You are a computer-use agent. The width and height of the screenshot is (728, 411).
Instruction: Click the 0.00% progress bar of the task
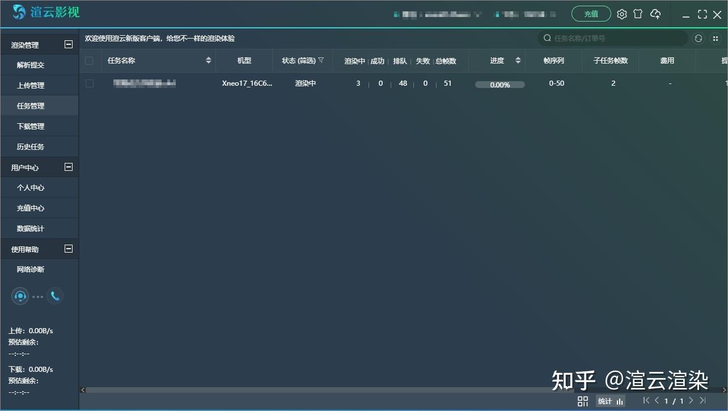point(500,84)
